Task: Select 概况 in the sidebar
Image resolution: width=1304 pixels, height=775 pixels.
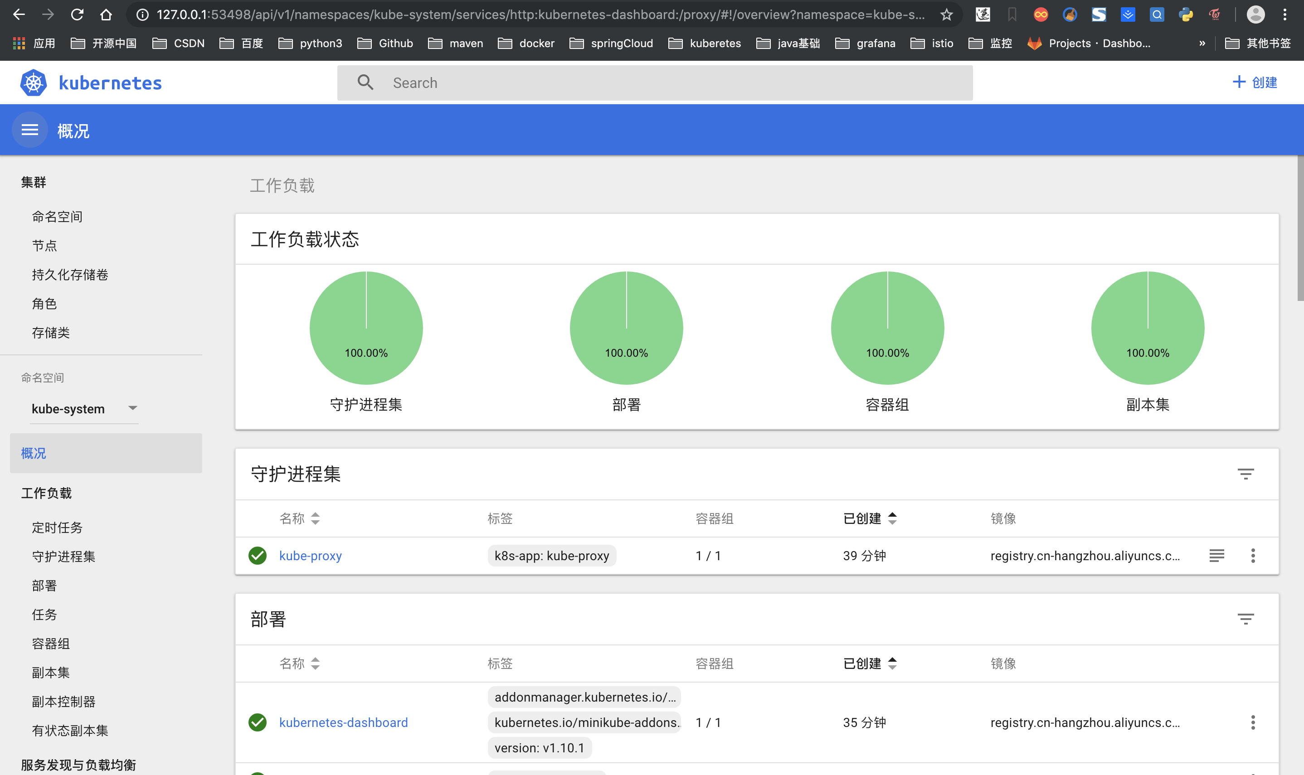Action: click(106, 453)
